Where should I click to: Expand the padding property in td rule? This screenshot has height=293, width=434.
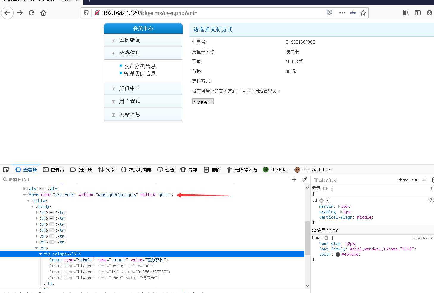342,212
